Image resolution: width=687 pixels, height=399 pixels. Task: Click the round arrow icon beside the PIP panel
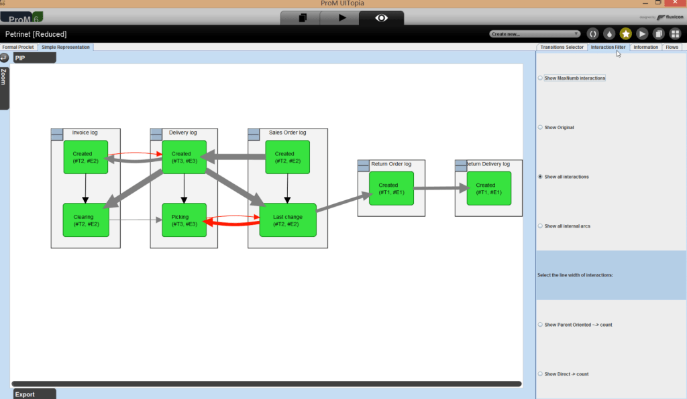pos(5,58)
